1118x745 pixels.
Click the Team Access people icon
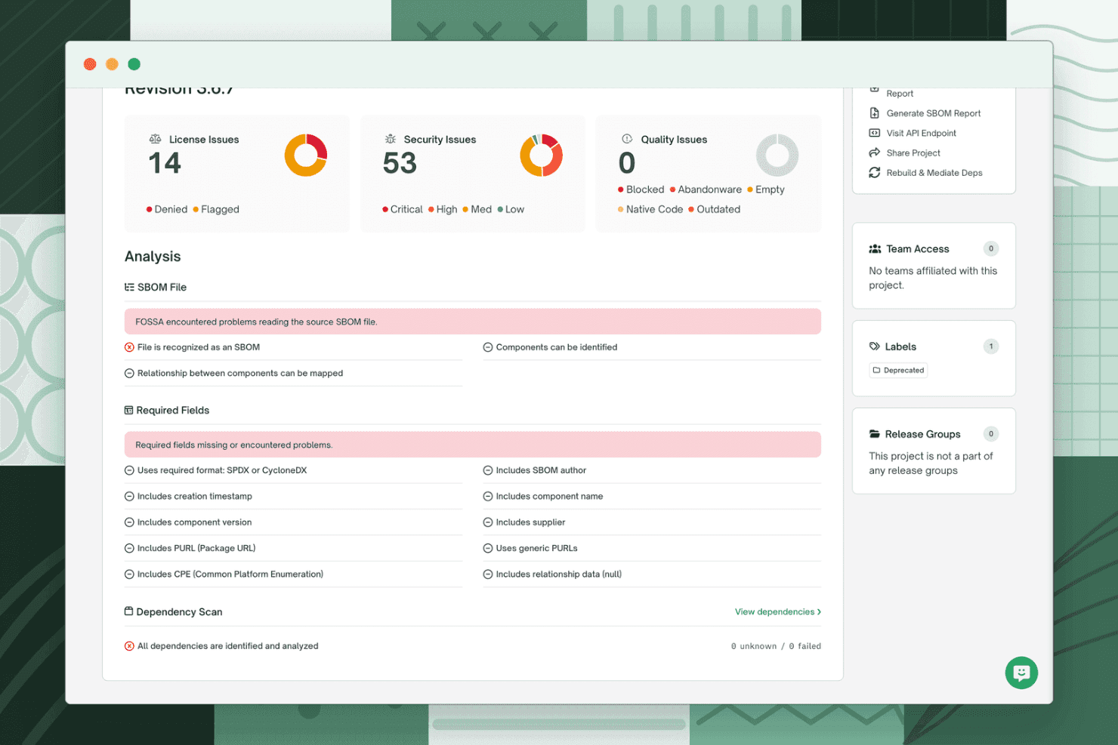[x=875, y=249]
